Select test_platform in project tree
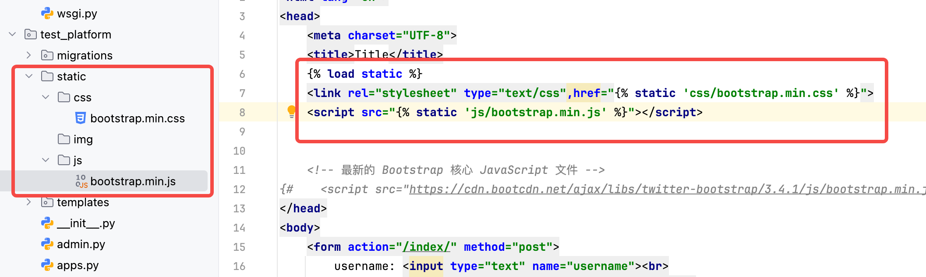The image size is (926, 277). click(76, 35)
